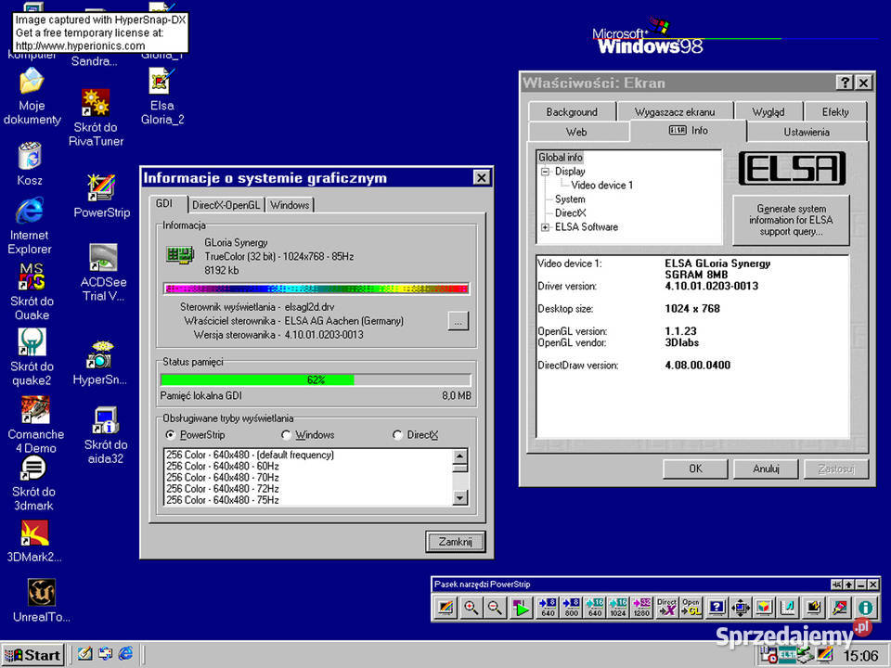Viewport: 891px width, 668px height.
Task: Click the DirectX icon in PowerStrip toolbar
Action: (666, 608)
